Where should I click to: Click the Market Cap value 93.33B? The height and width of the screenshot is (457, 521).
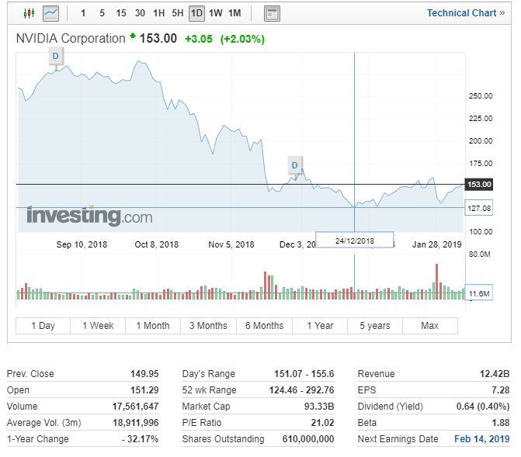pos(319,407)
